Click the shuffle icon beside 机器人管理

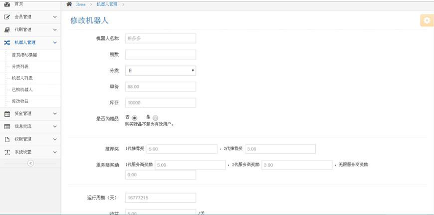[7, 43]
